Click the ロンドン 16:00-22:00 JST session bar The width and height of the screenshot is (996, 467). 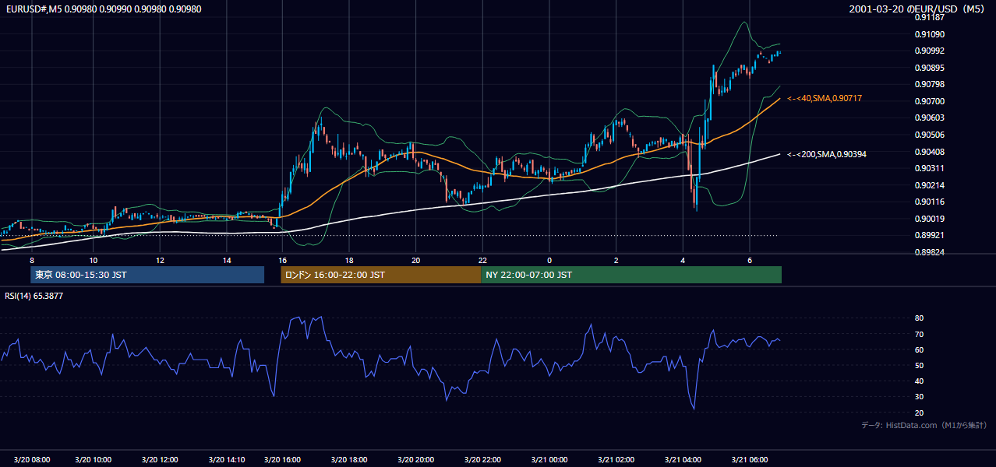381,275
